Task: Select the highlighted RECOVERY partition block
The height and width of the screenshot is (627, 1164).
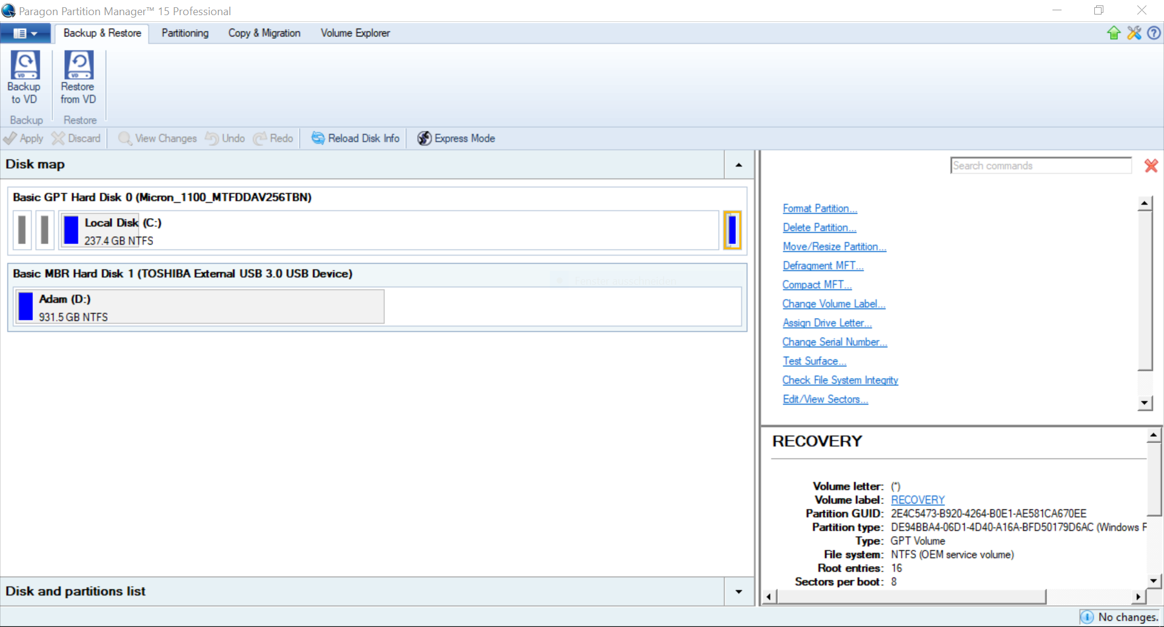Action: coord(732,230)
